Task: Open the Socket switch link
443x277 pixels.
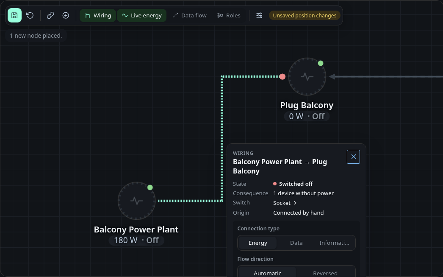Action: coord(285,203)
